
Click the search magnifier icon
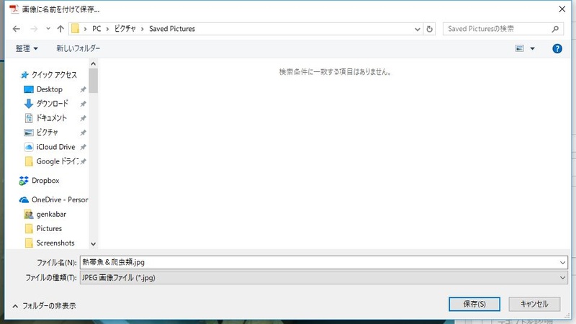tap(555, 29)
